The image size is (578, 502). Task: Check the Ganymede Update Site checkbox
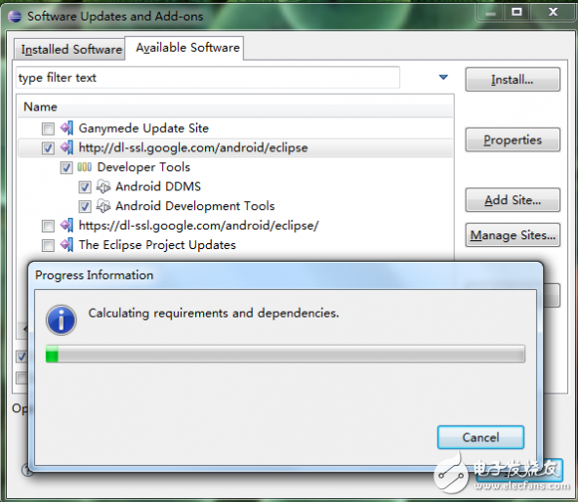click(48, 129)
